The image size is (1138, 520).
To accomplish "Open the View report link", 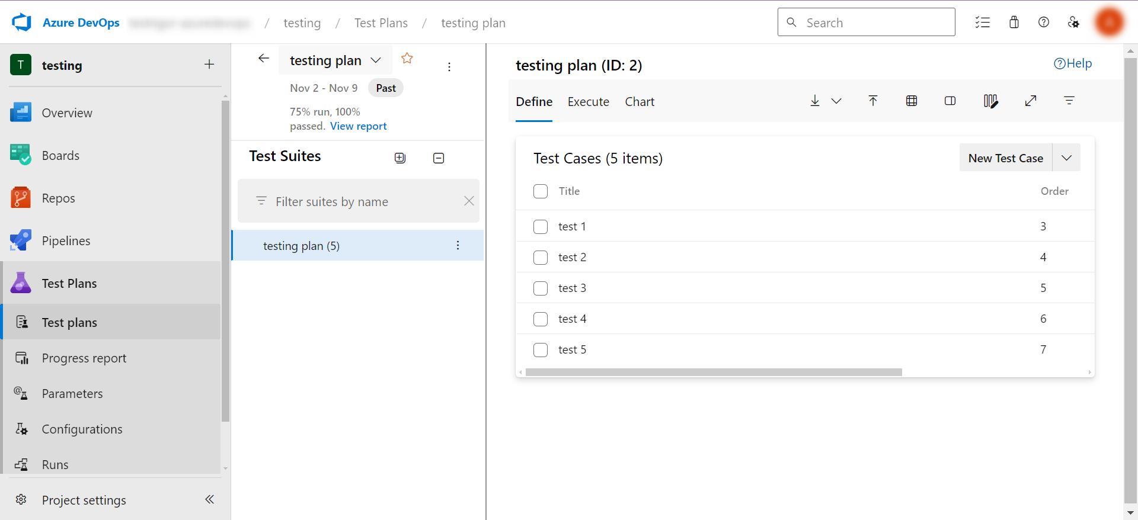I will point(358,126).
